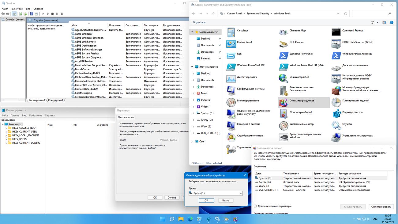This screenshot has width=398, height=224.
Task: Select the Archiv (D:) row in disk list
Action: tap(265, 182)
